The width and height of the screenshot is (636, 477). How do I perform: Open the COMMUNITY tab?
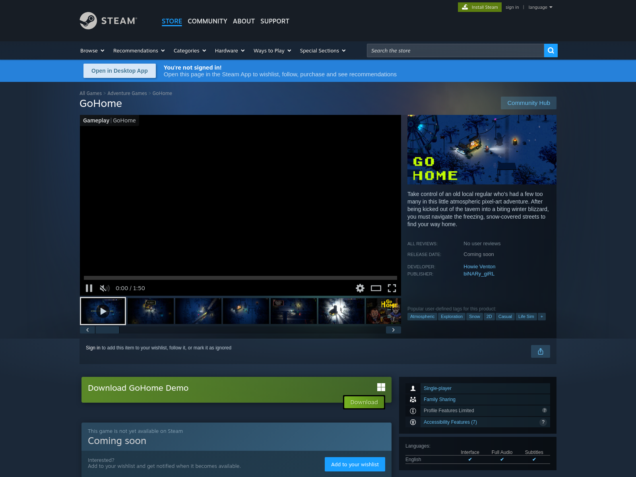(x=207, y=21)
